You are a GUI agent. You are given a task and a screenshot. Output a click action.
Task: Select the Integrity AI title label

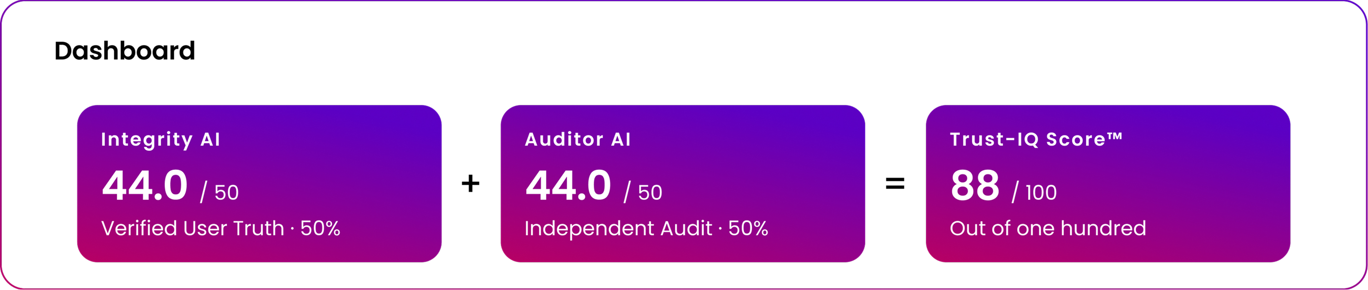tap(160, 140)
